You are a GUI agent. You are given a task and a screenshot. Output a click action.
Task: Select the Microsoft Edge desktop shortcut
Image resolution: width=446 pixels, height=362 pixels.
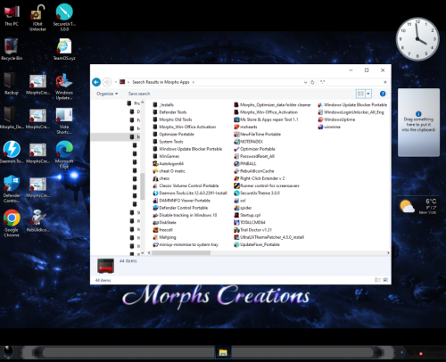[64, 154]
